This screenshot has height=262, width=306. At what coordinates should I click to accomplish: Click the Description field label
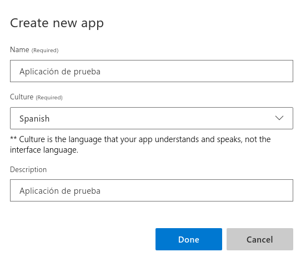(x=28, y=170)
